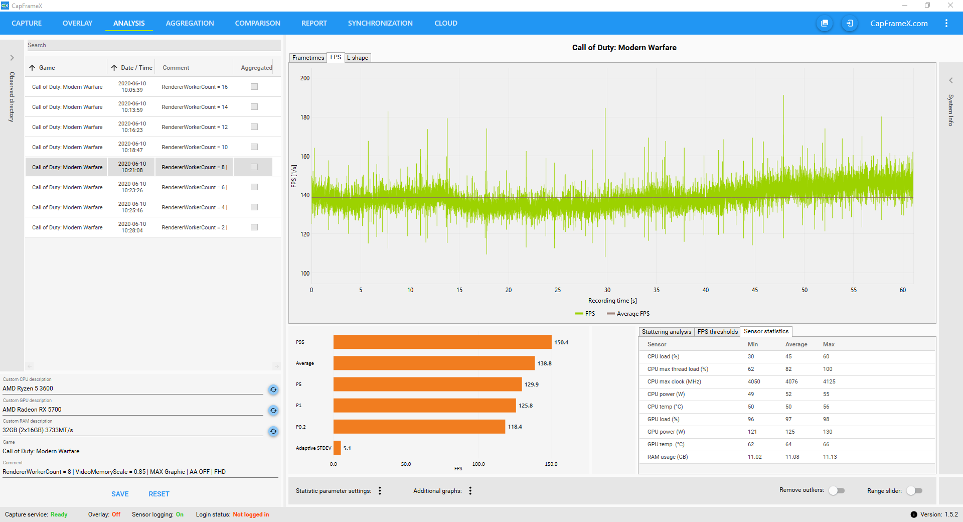Viewport: 963px width, 522px height.
Task: Open the AGGREGATION tab
Action: pos(190,23)
